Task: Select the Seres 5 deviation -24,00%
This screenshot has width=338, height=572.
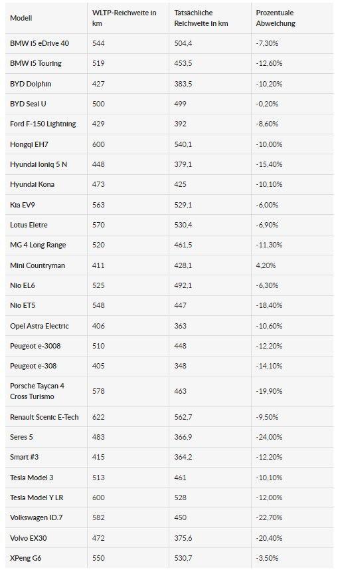Action: click(269, 437)
